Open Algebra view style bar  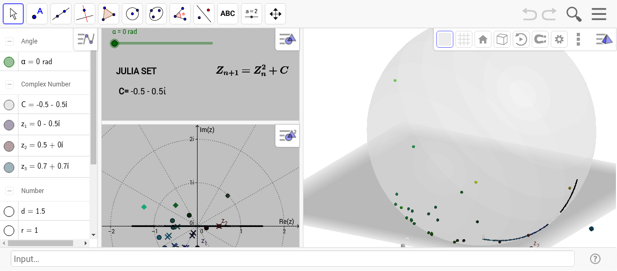tap(86, 39)
